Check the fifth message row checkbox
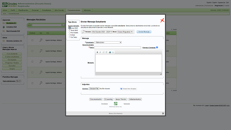 (32, 83)
